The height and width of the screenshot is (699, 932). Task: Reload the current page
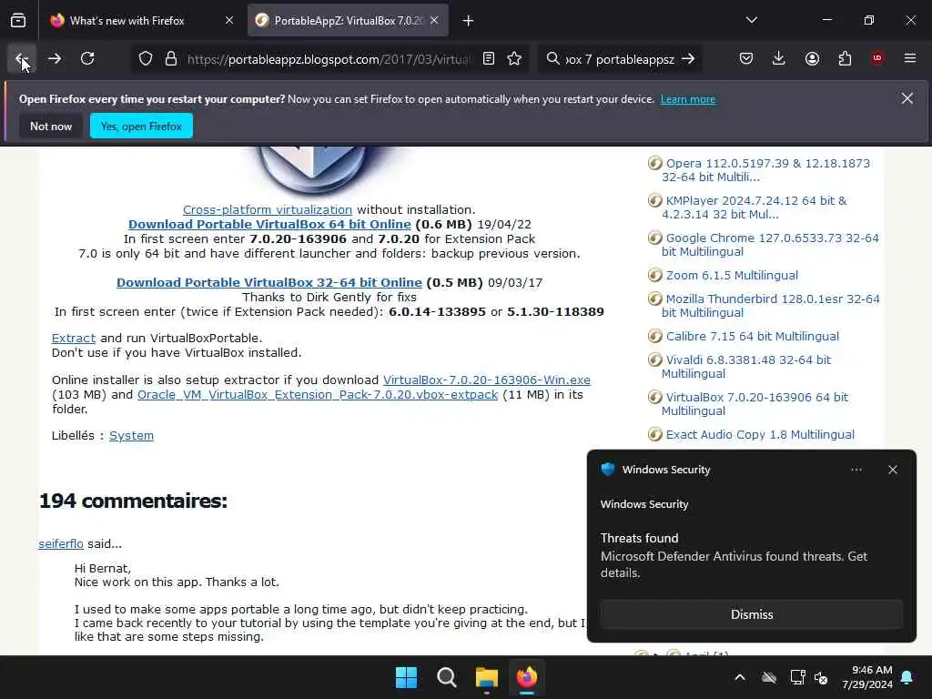pyautogui.click(x=87, y=59)
